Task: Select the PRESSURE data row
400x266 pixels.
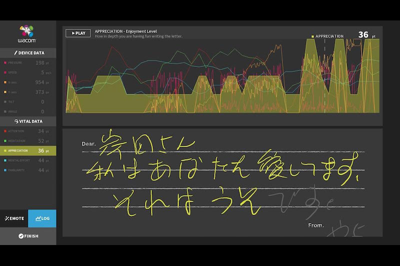Action: [28, 62]
